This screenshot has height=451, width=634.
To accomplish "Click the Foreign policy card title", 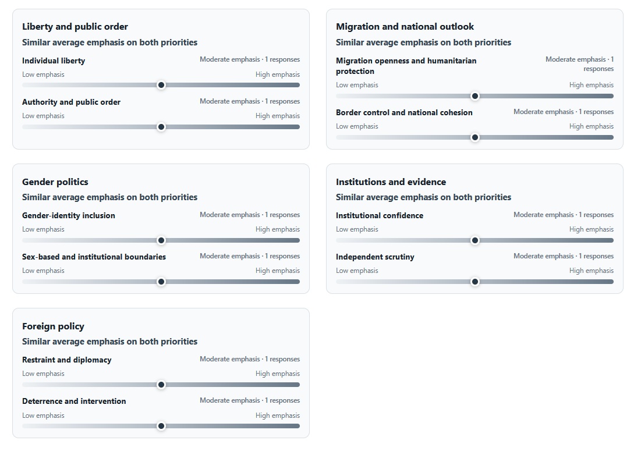I will pos(53,326).
